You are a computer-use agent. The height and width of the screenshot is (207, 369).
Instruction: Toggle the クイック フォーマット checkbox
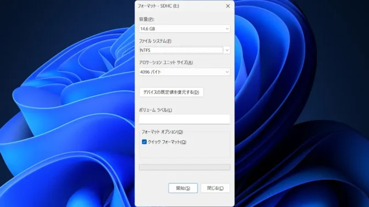coord(144,142)
